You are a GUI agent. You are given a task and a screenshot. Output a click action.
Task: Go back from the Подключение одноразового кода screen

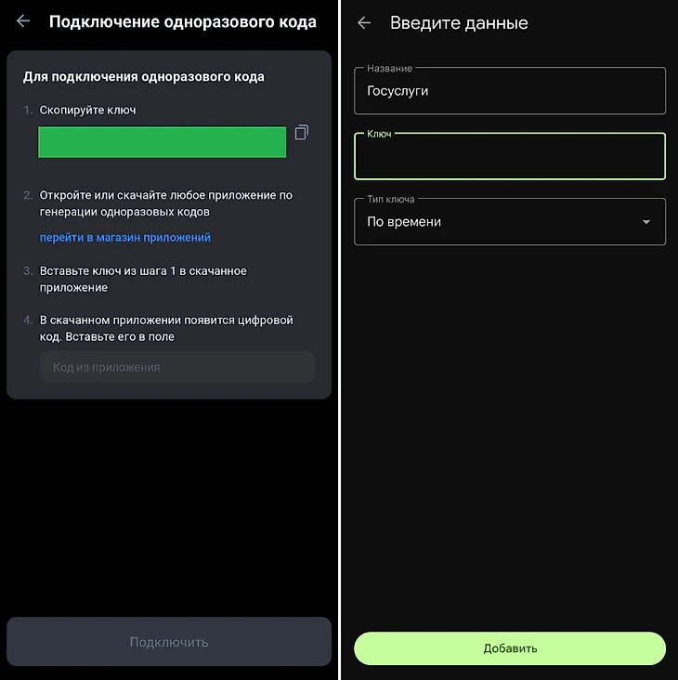click(x=23, y=20)
